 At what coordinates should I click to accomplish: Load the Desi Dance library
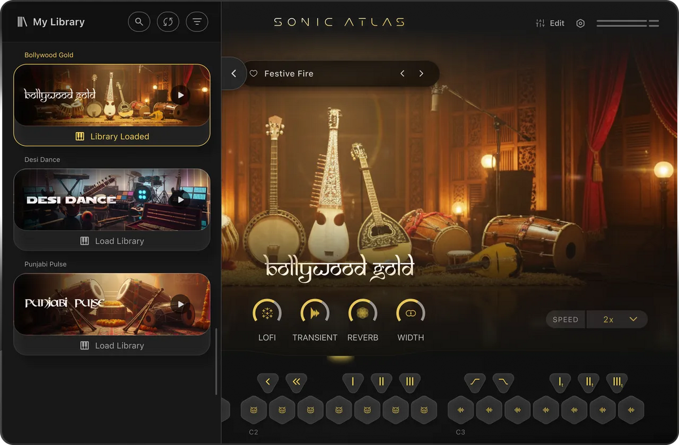112,240
